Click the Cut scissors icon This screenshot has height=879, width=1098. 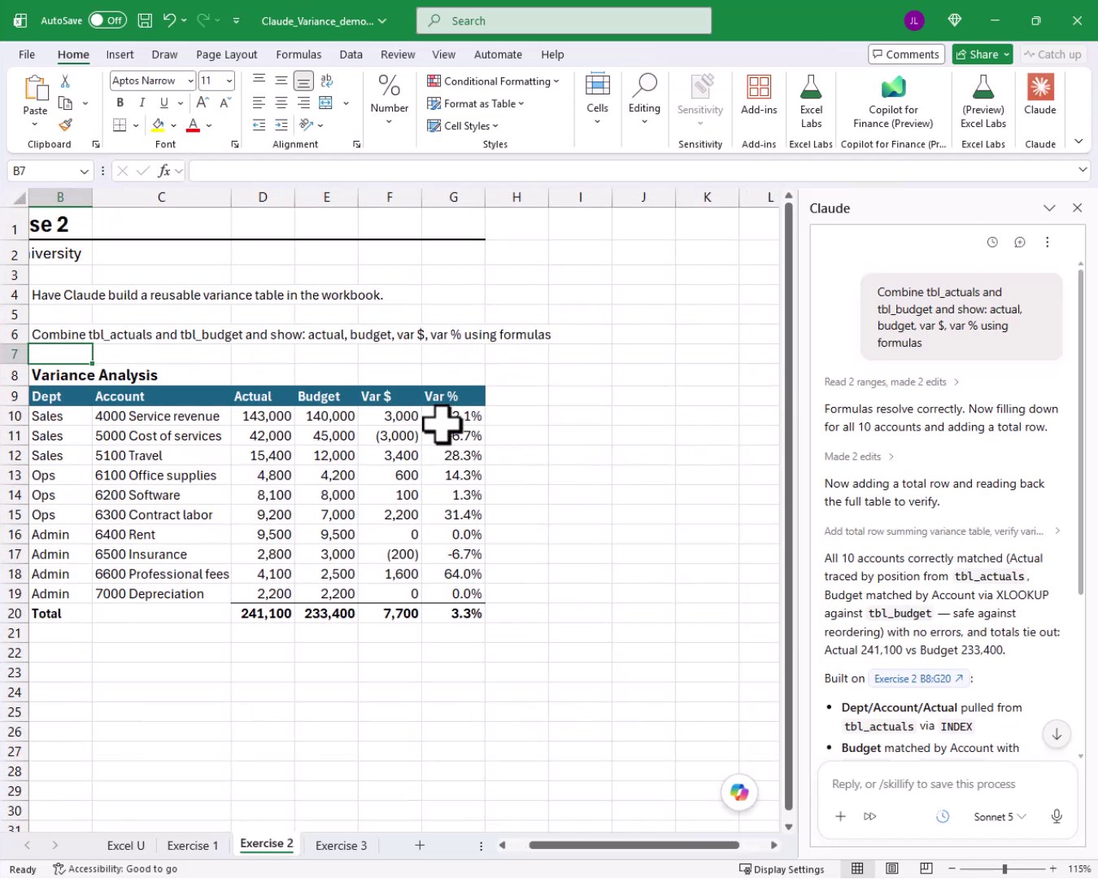65,81
